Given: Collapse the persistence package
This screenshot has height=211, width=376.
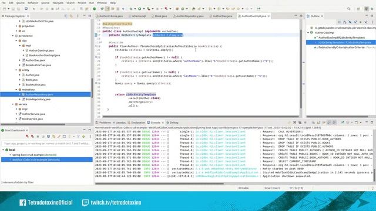Looking at the screenshot, I should pos(13,36).
